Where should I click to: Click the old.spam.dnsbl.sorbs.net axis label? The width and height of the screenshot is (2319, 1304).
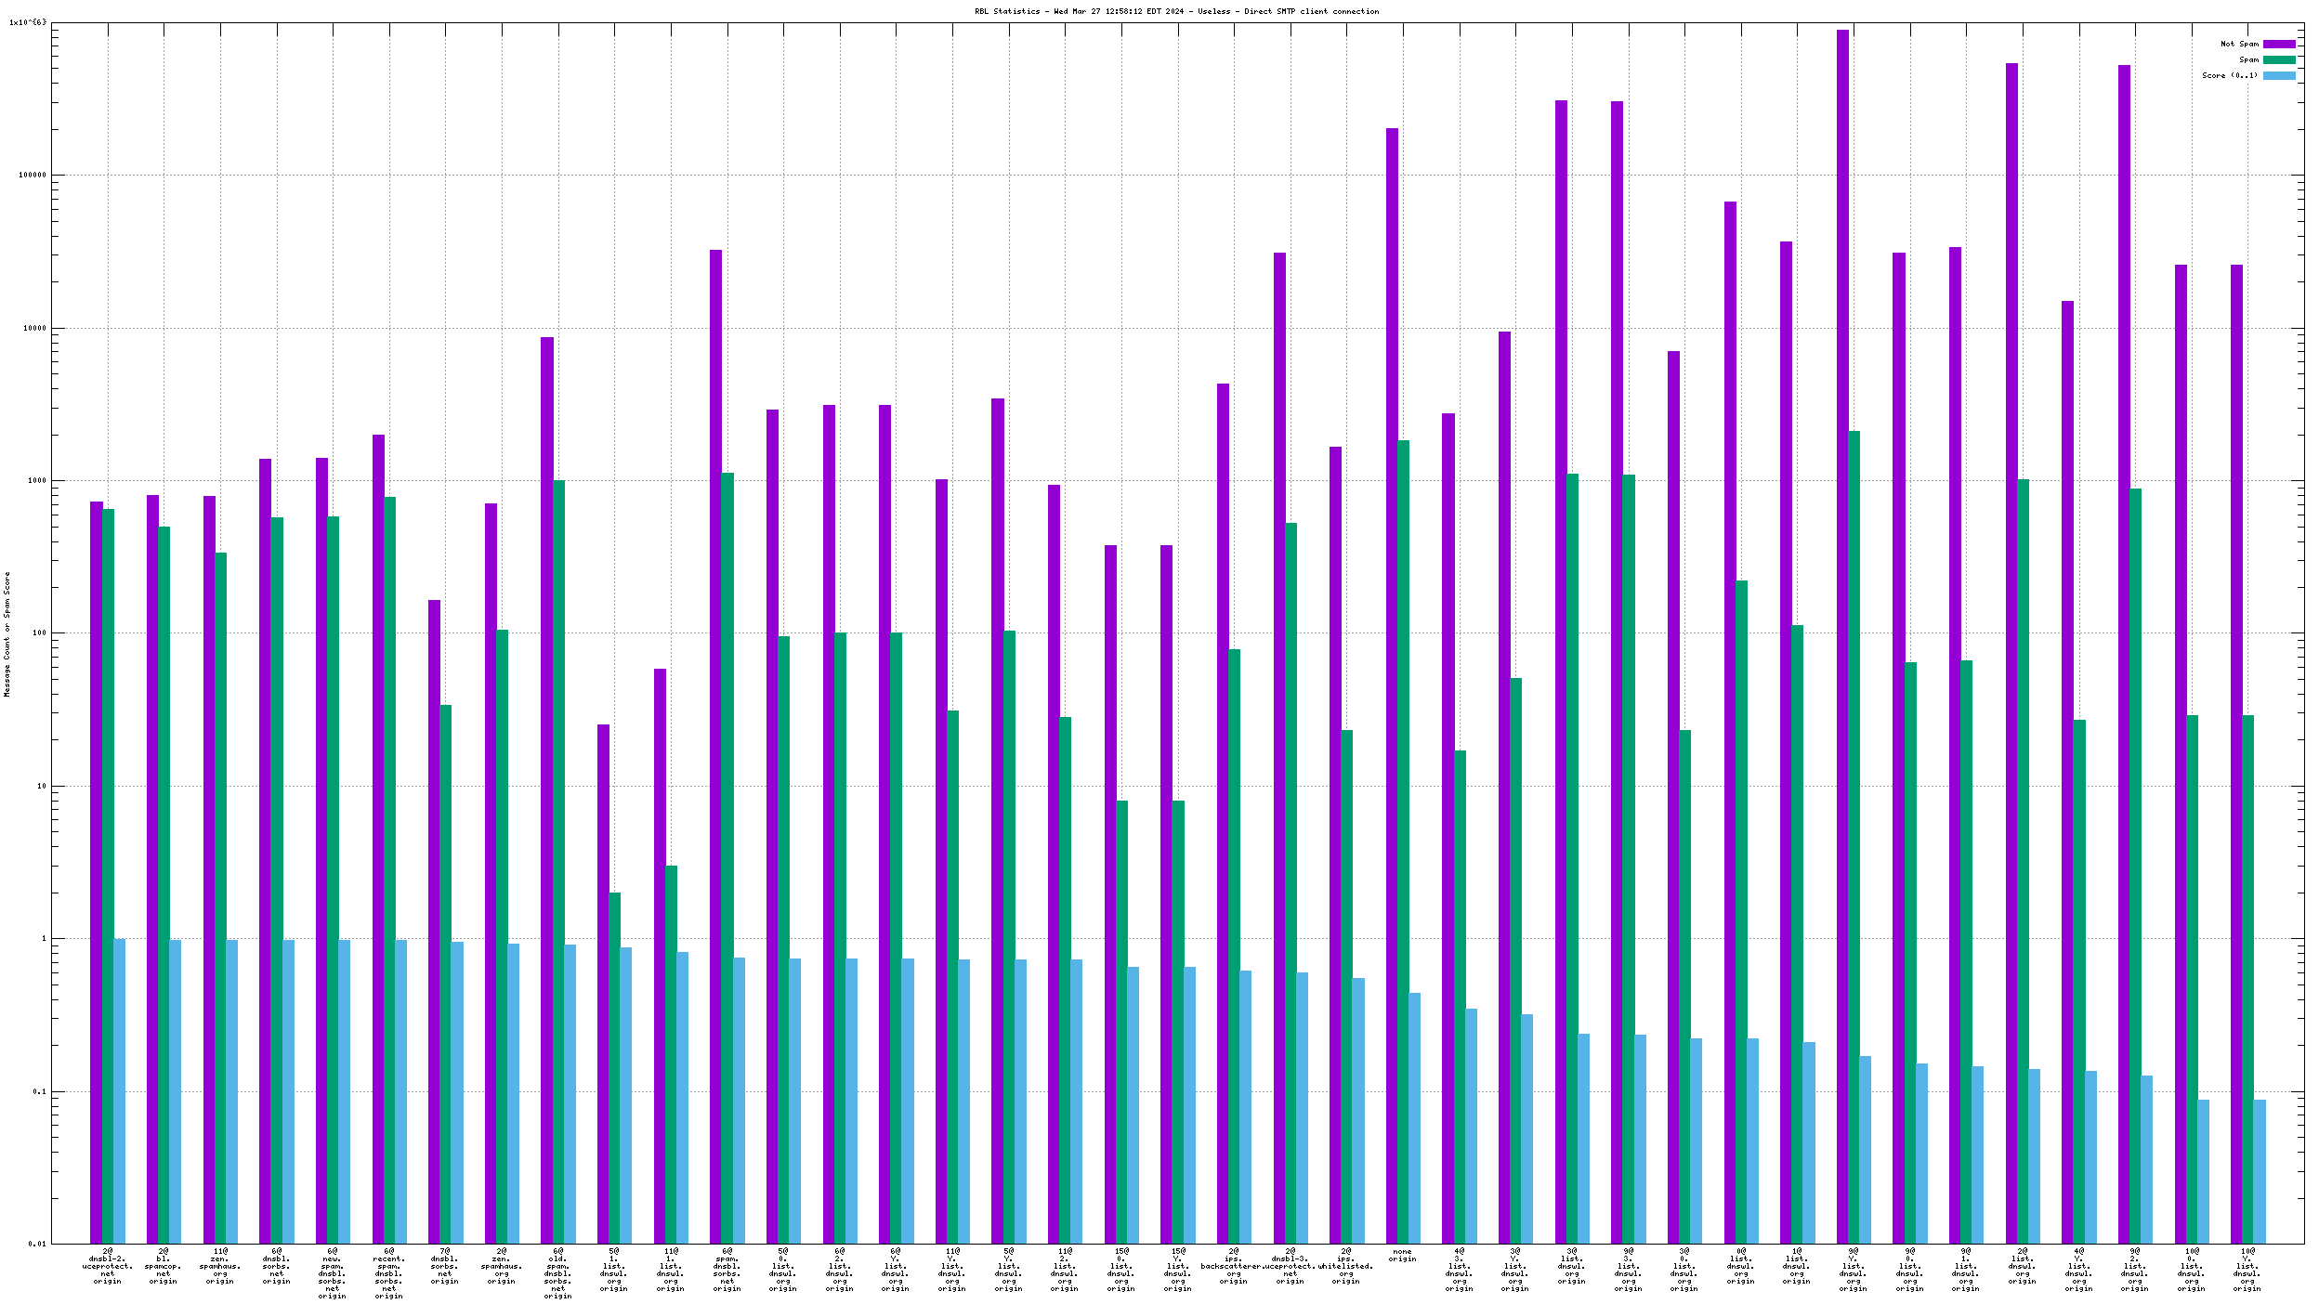[557, 1273]
